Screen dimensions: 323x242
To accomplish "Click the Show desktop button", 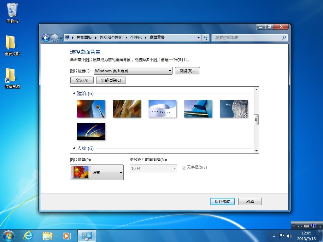I will point(321,236).
